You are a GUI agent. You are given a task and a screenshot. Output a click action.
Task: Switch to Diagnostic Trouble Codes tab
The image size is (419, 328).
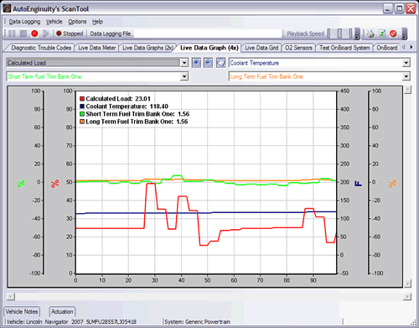point(41,48)
